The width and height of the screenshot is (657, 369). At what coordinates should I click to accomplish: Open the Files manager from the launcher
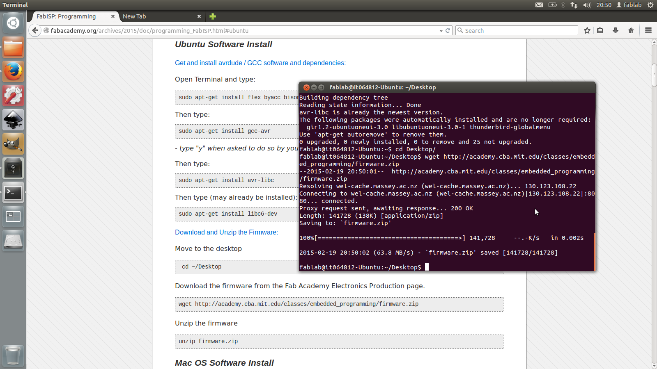coord(13,48)
